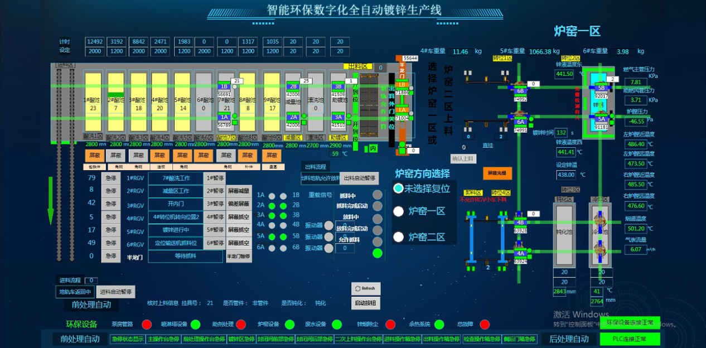Click the 4B crane trolley icon
This screenshot has width=706, height=348.
[x=520, y=222]
